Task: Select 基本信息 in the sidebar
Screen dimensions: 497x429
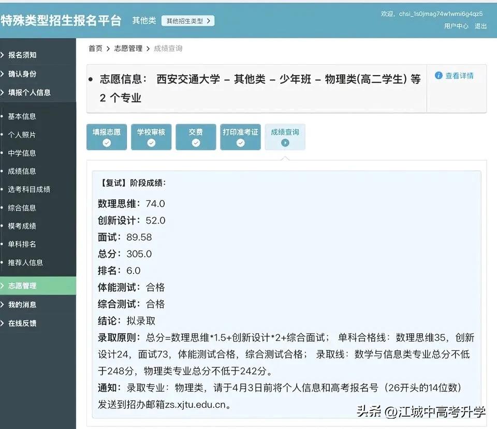Action: tap(22, 116)
